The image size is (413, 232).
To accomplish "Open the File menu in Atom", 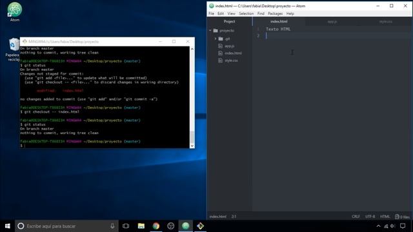I will pyautogui.click(x=211, y=14).
